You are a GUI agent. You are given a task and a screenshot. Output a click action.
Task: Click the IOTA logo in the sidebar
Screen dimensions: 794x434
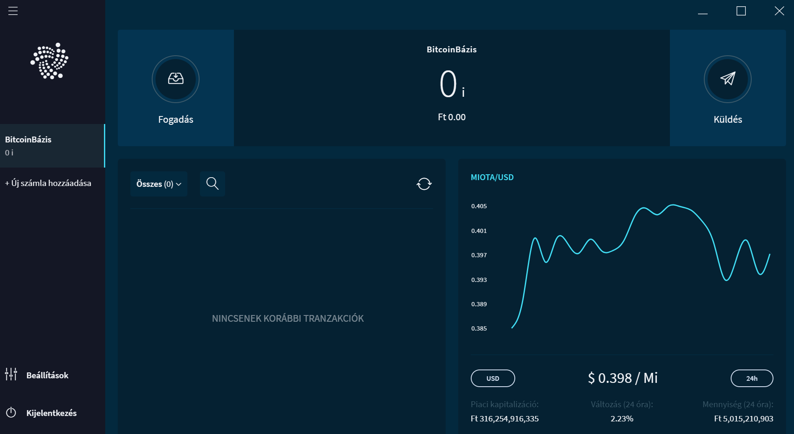pos(49,61)
